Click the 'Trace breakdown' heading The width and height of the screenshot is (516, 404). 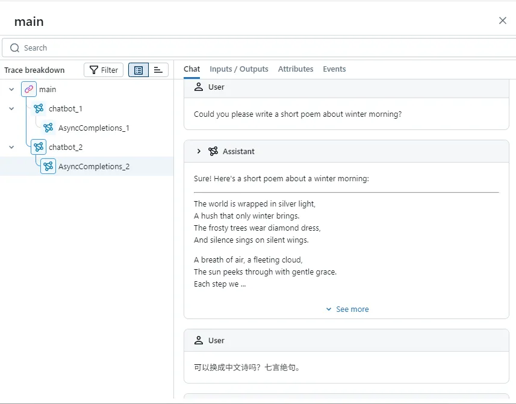[x=34, y=70]
